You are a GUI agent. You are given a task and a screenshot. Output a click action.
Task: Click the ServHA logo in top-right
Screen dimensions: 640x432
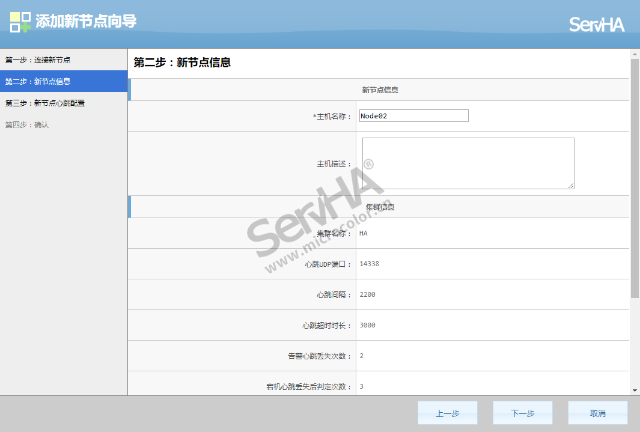point(596,25)
